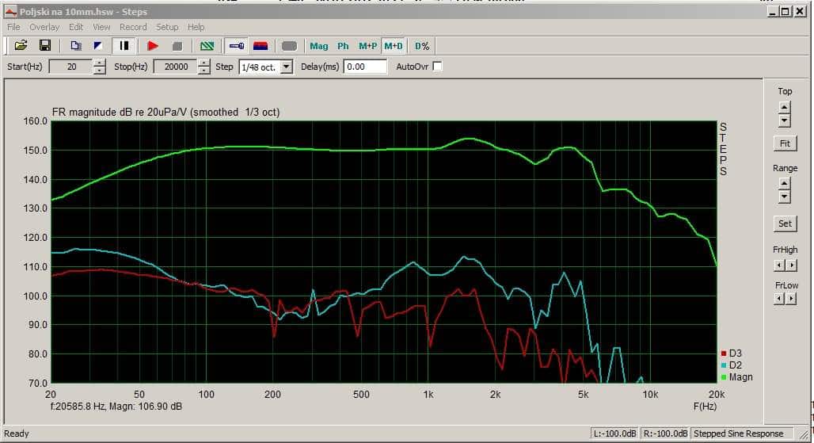Click the gray rounded rectangle toolbar icon
Screen dimensions: 814x443
(289, 46)
